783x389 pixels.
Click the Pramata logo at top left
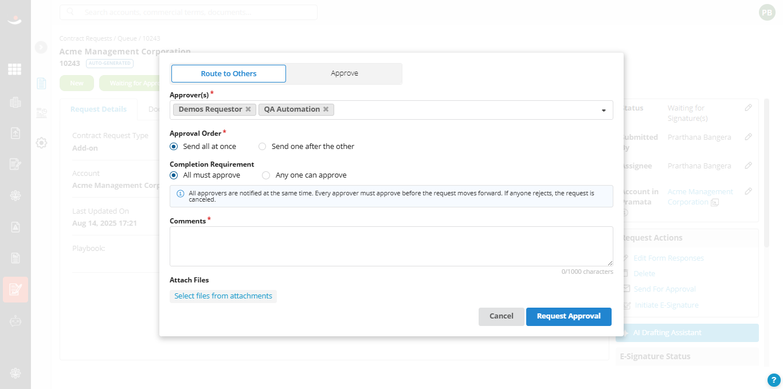coord(15,21)
